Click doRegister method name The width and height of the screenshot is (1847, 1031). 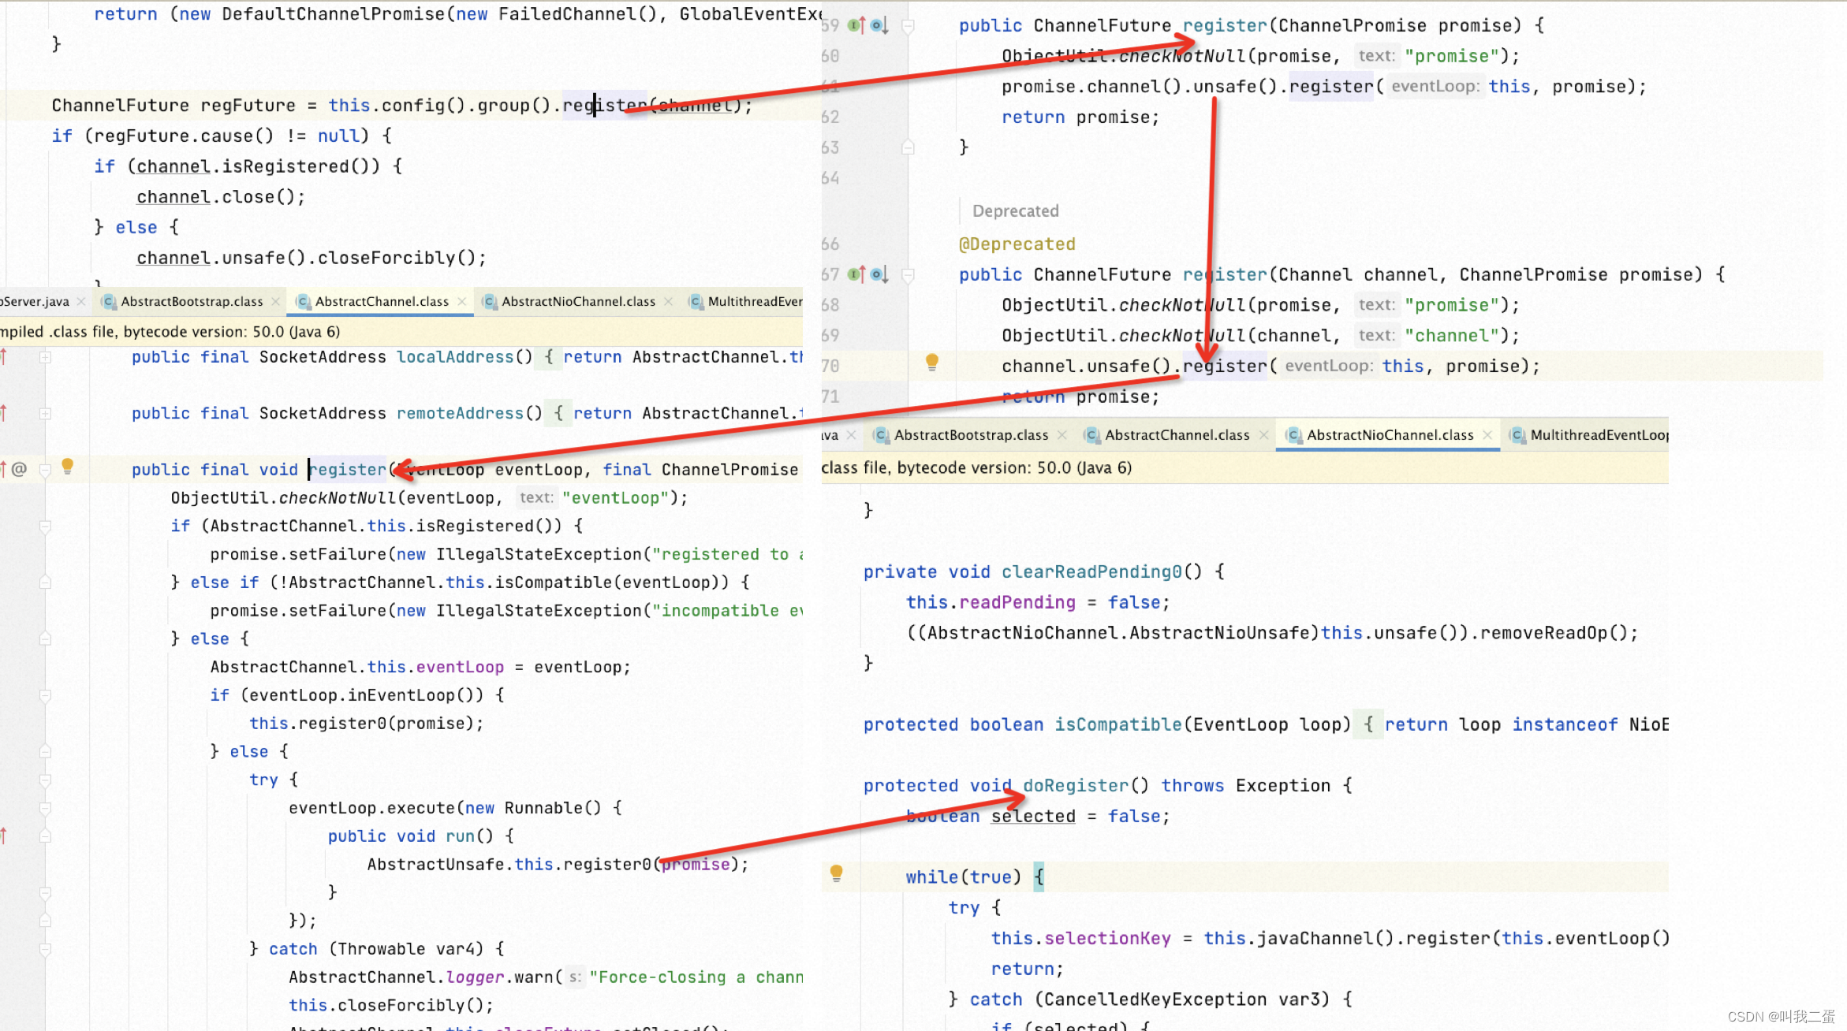[x=1076, y=786]
